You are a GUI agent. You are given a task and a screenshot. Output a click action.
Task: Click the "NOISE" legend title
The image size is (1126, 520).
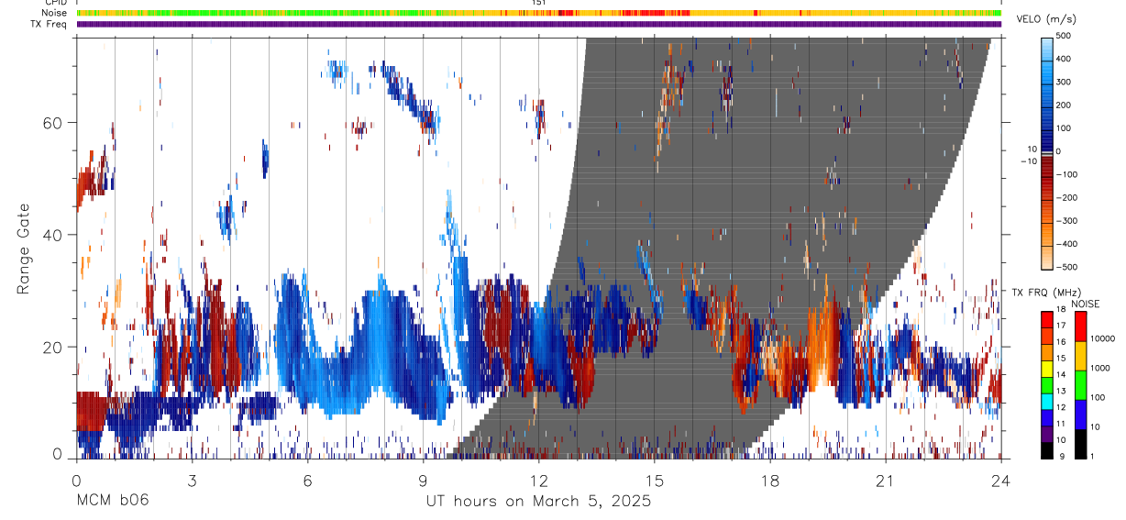tap(1086, 304)
